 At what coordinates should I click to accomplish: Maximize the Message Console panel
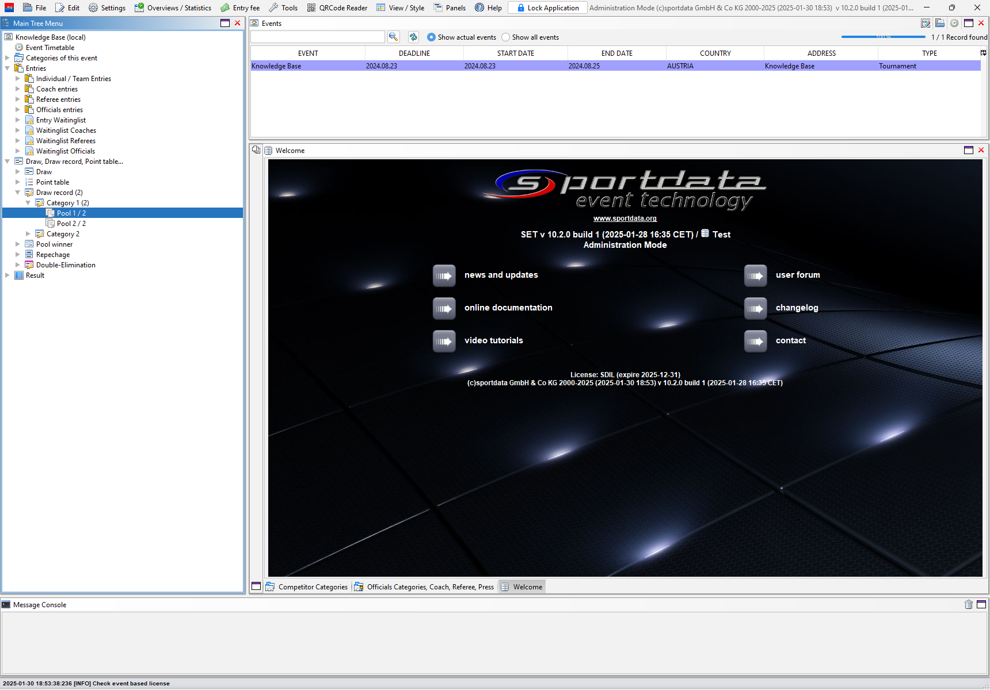[x=981, y=604]
